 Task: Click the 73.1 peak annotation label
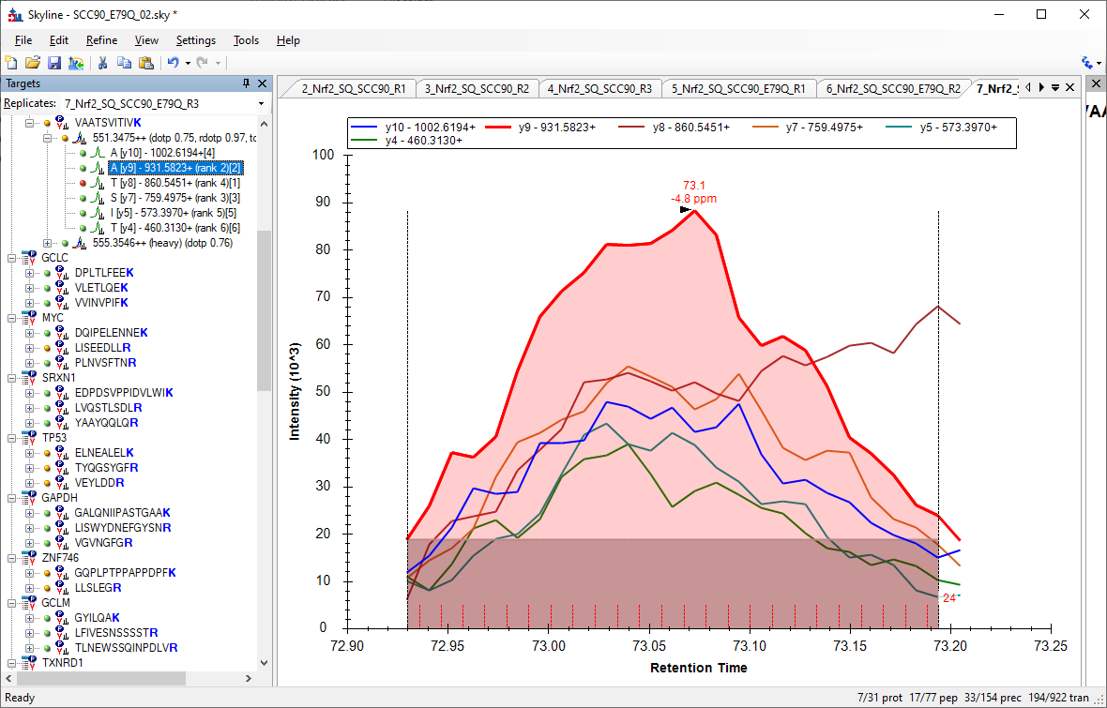point(694,186)
